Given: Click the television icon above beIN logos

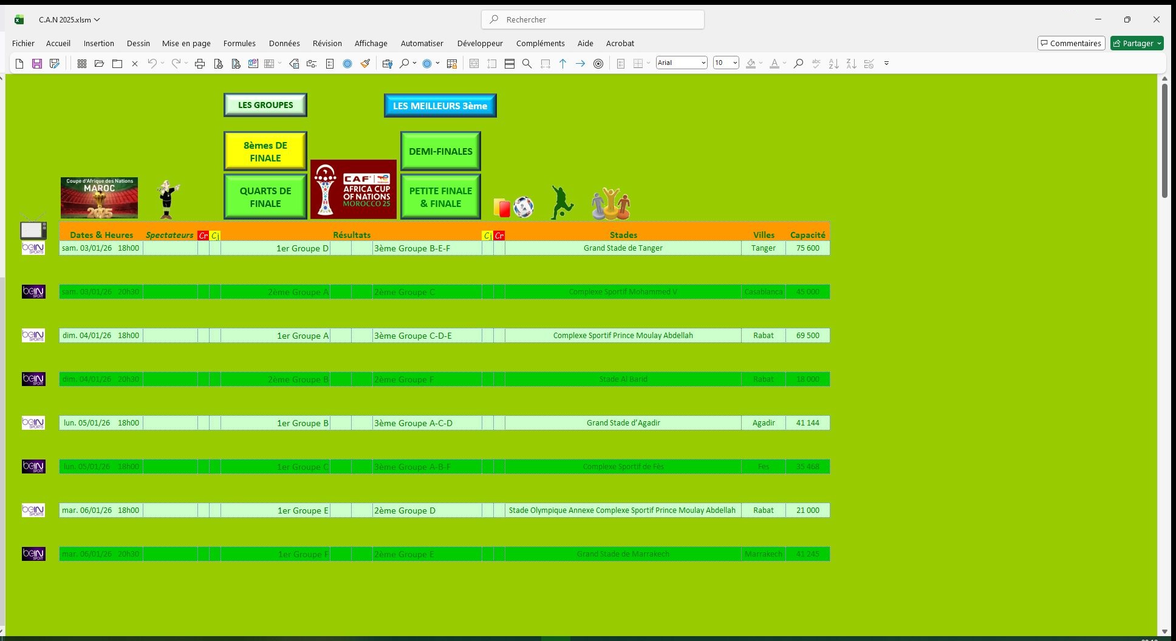Looking at the screenshot, I should (33, 229).
